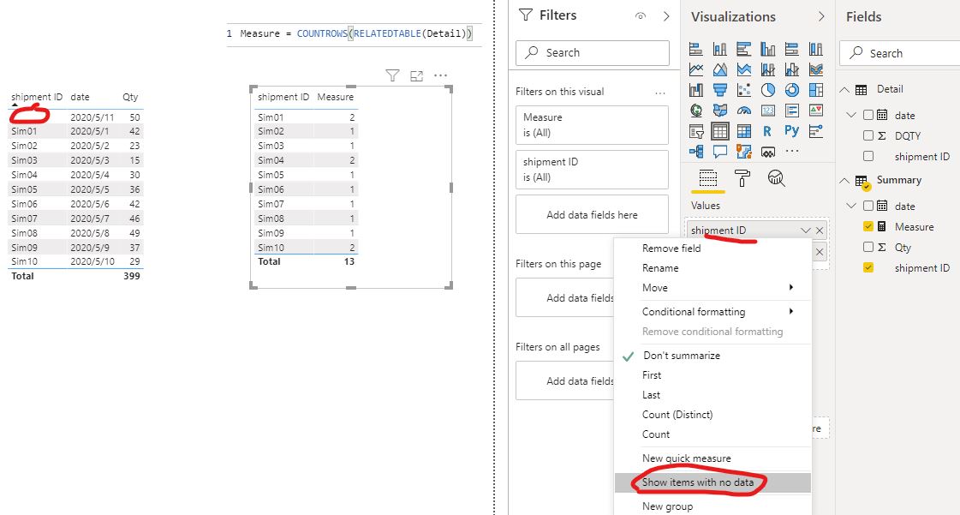The height and width of the screenshot is (515, 960).
Task: Expand the date hierarchy under Summary
Action: pos(851,206)
